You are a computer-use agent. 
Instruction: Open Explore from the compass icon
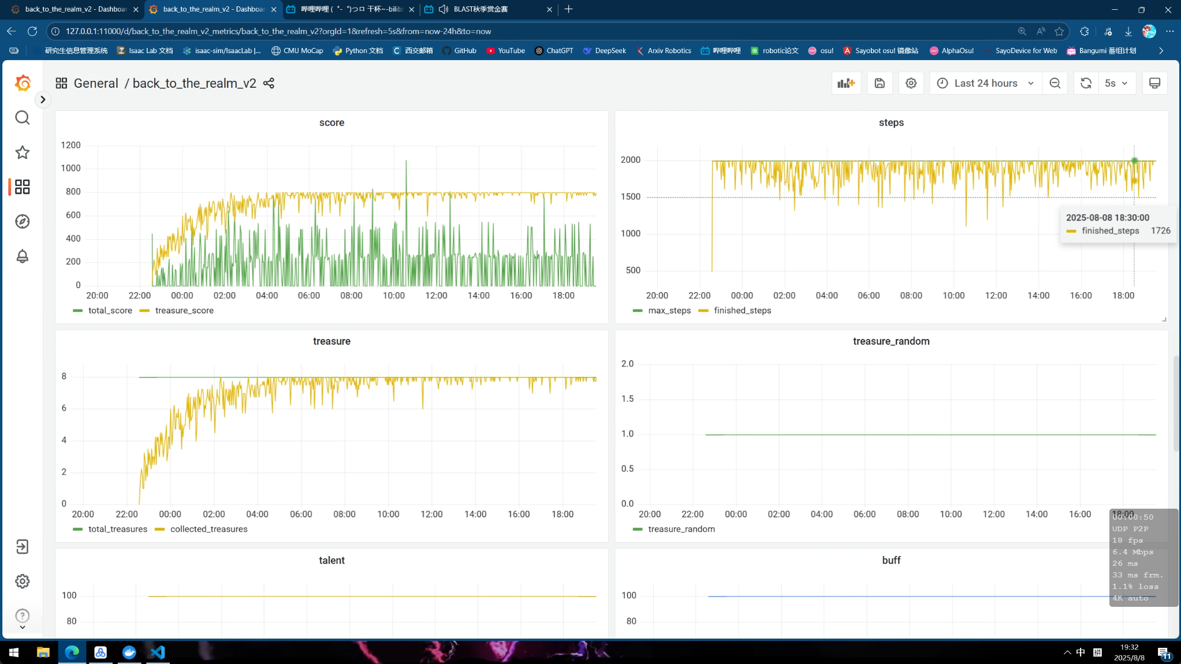coord(23,222)
